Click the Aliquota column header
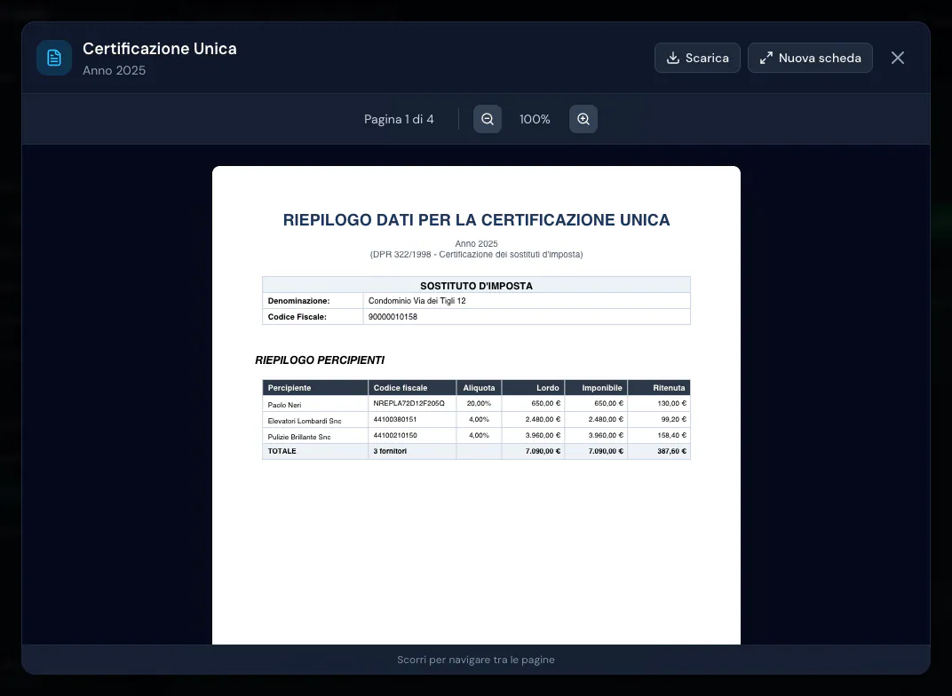The width and height of the screenshot is (952, 696). click(x=479, y=388)
